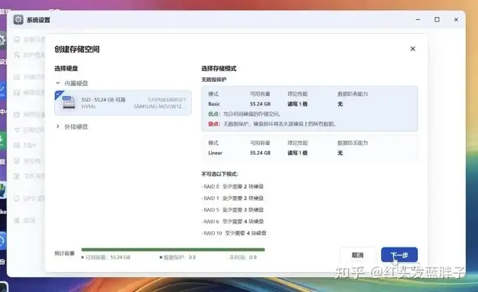The image size is (478, 292).
Task: Toggle selection of the SSD 55.24 GB disk
Action: click(x=123, y=103)
